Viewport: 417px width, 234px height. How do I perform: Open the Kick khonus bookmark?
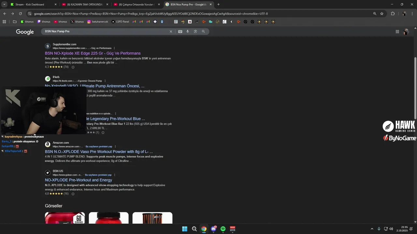27,22
